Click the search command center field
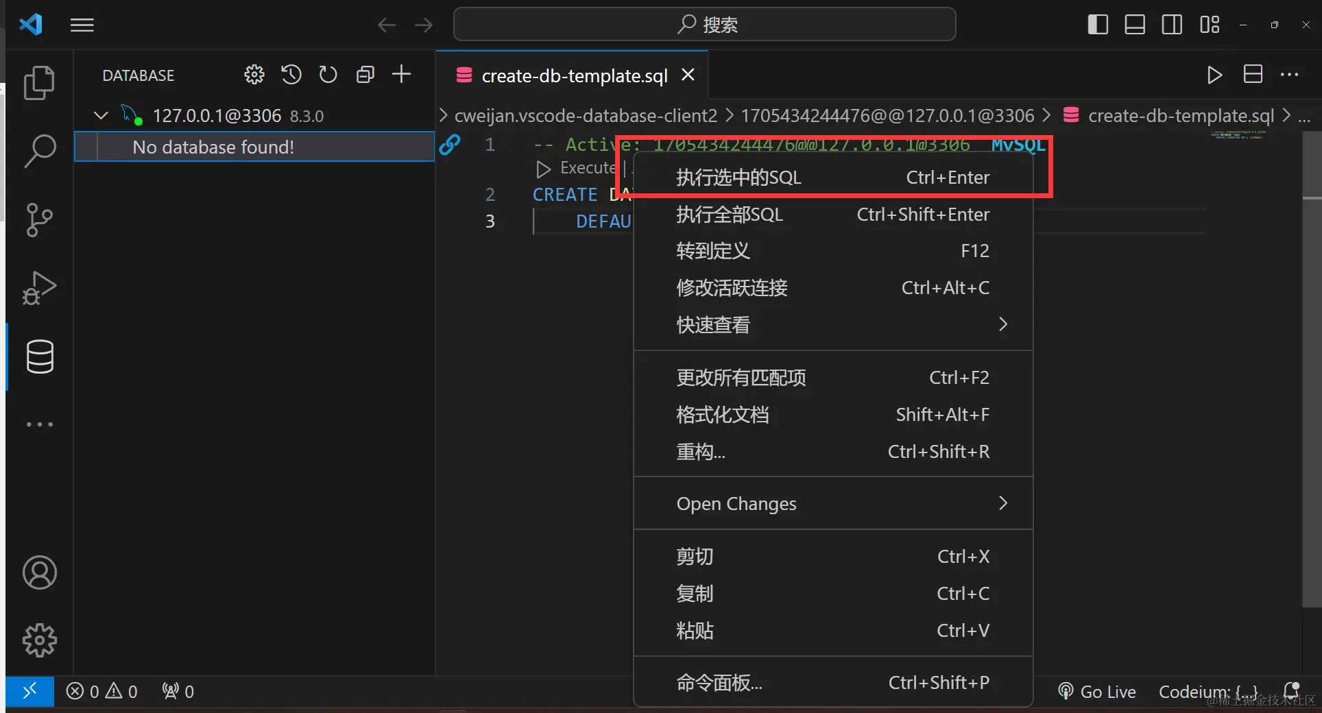Image resolution: width=1322 pixels, height=713 pixels. (704, 25)
